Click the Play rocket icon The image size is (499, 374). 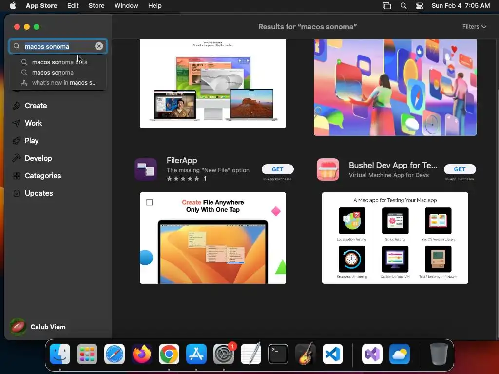[x=17, y=141]
